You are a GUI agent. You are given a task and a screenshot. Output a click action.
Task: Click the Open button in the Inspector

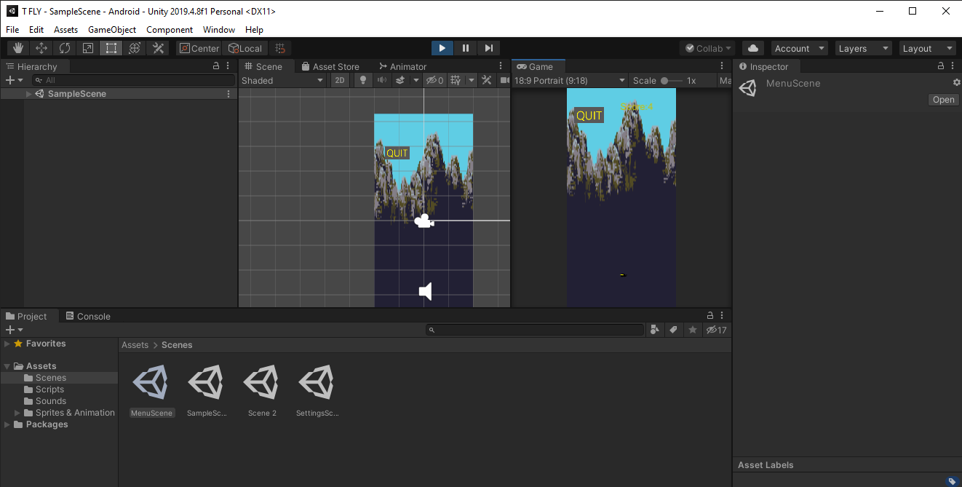click(x=942, y=99)
